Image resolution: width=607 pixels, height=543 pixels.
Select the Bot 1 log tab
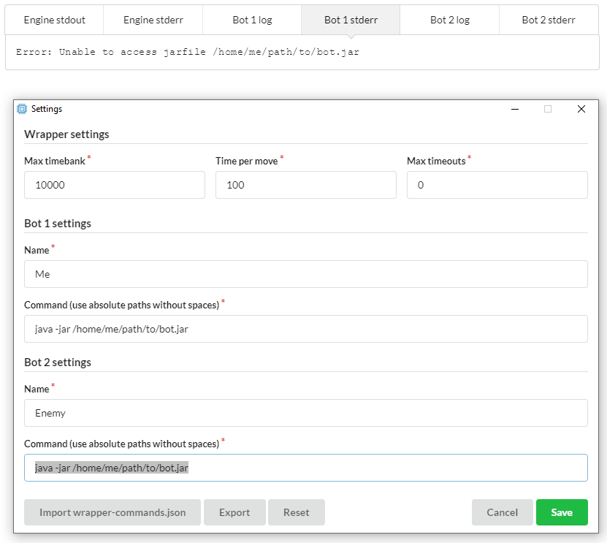[252, 20]
